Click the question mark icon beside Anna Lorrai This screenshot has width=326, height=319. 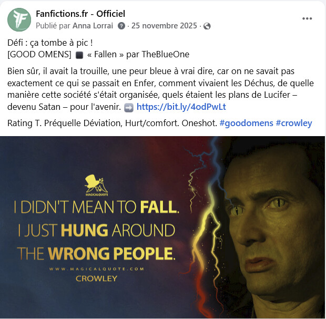click(x=121, y=26)
